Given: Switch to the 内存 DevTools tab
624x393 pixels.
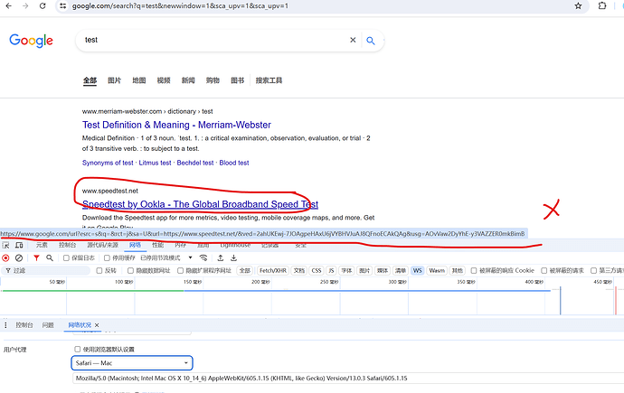Looking at the screenshot, I should tap(180, 245).
